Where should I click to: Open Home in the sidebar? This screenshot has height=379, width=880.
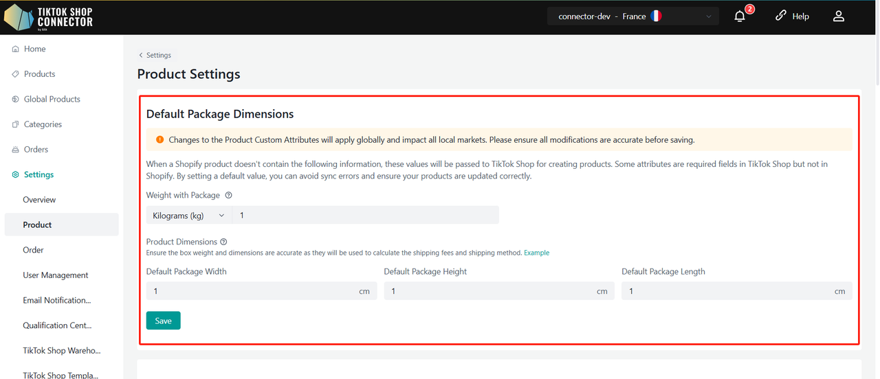click(x=34, y=49)
